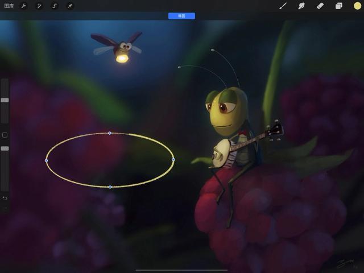Select the Eraser tool
Screen dimensions: 364x273
pyautogui.click(x=320, y=6)
